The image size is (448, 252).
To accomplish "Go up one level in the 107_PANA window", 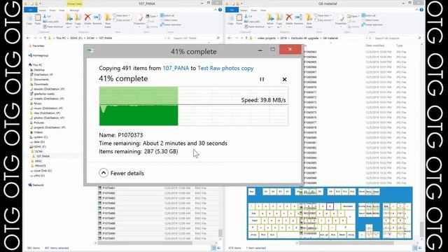I will click(45, 38).
